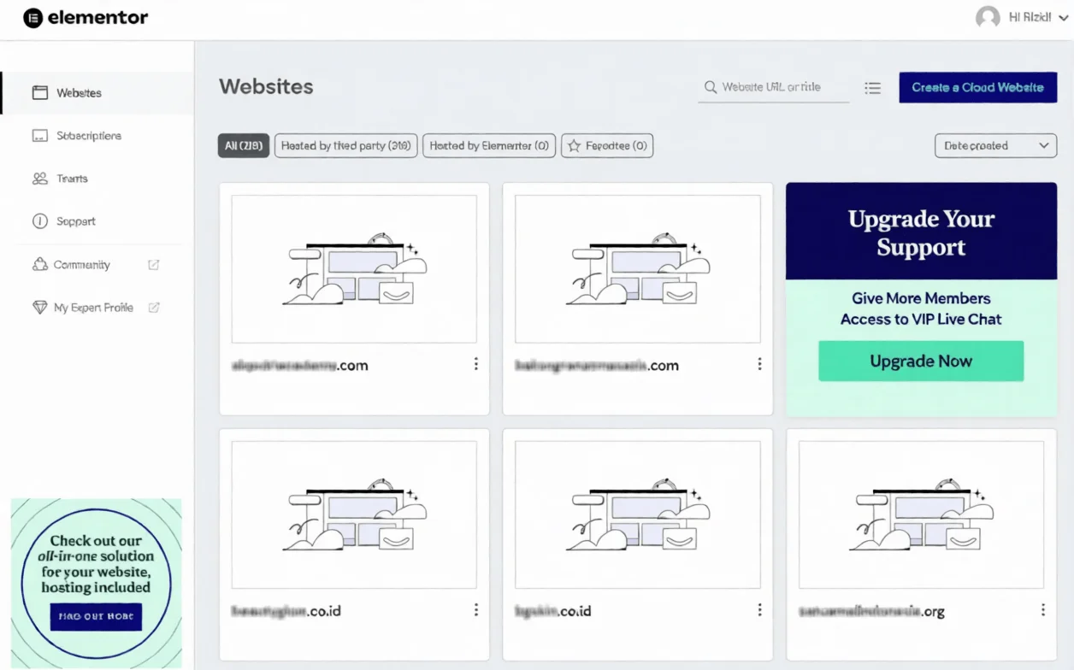Open three-dot menu for first .com site

(476, 365)
